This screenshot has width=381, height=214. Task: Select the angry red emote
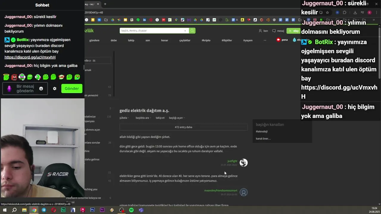tap(14, 77)
